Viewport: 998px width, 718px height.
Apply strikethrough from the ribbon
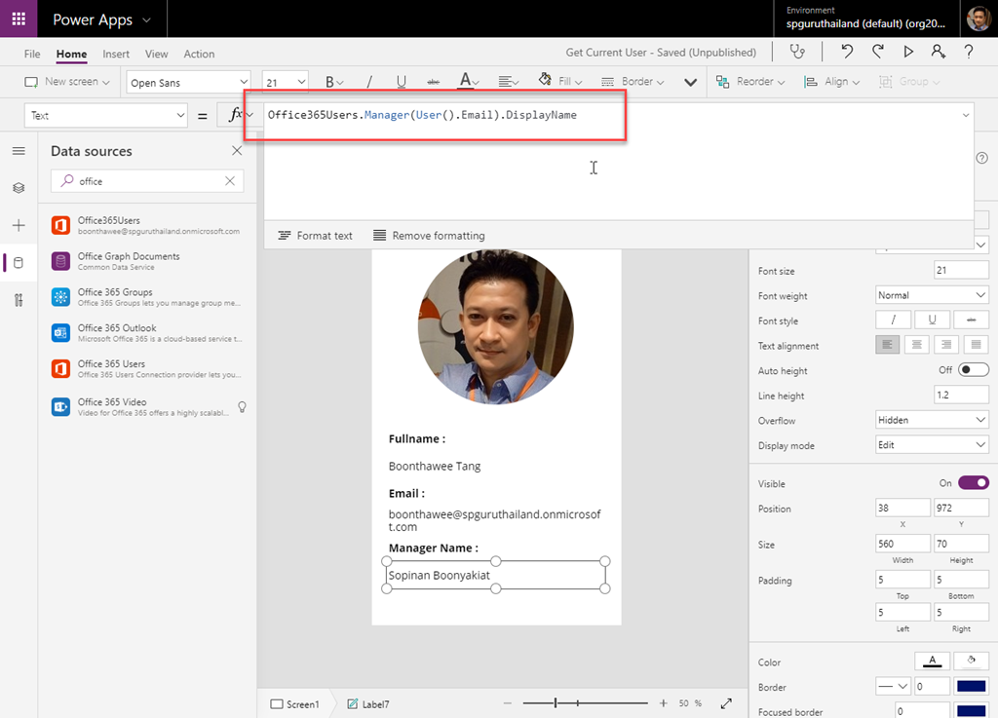pos(434,82)
